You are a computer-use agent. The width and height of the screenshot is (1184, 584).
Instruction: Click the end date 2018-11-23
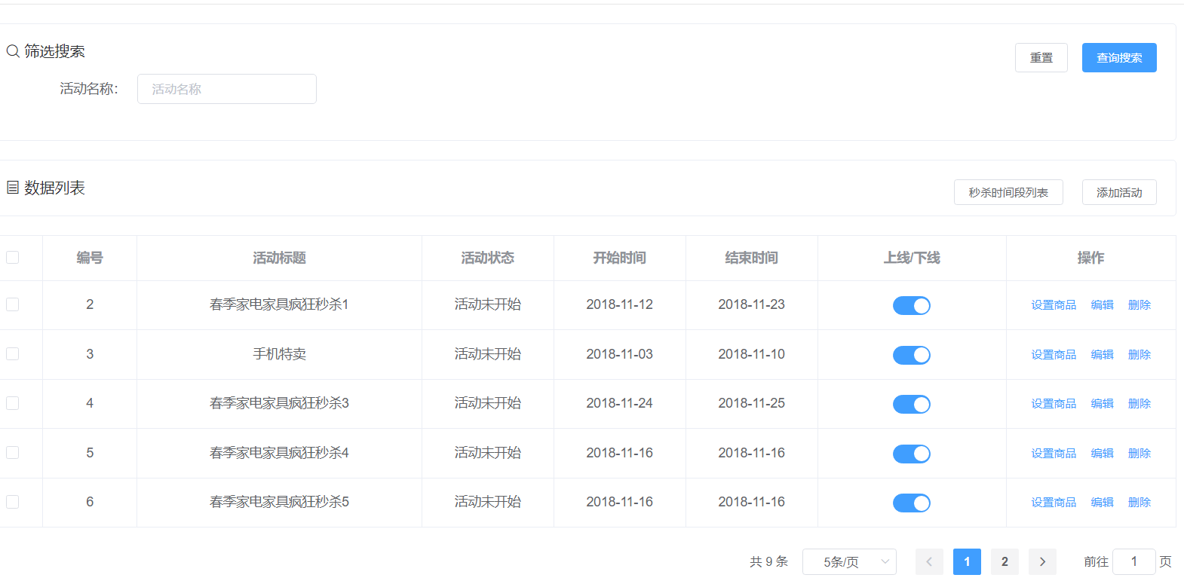point(751,304)
